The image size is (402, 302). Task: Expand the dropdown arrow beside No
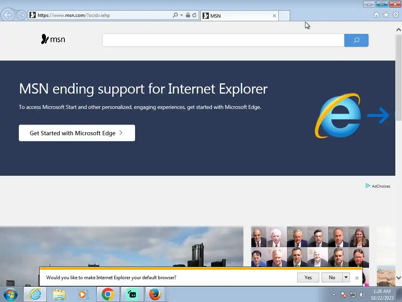tap(346, 277)
